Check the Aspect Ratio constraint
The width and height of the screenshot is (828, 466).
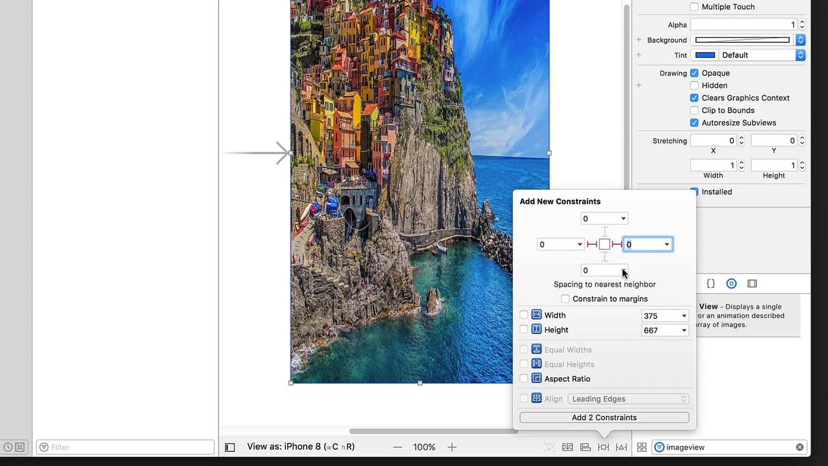524,379
